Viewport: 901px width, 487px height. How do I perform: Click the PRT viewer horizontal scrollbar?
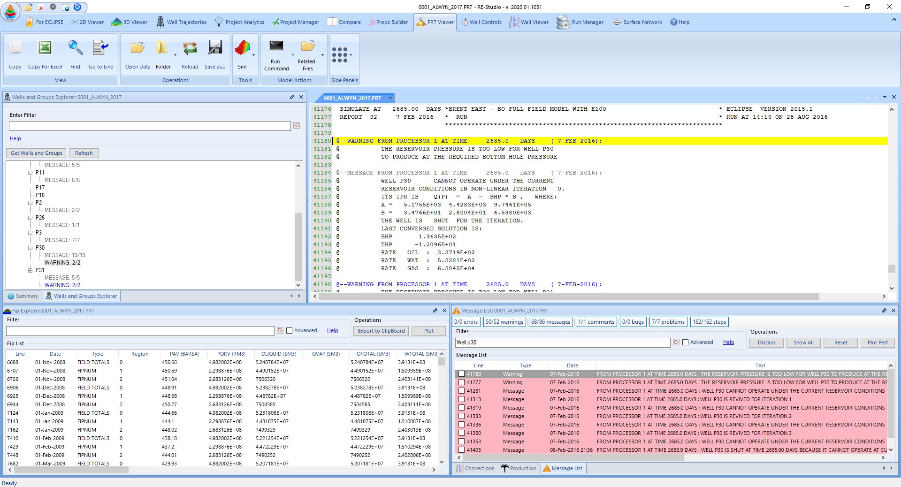pyautogui.click(x=566, y=297)
